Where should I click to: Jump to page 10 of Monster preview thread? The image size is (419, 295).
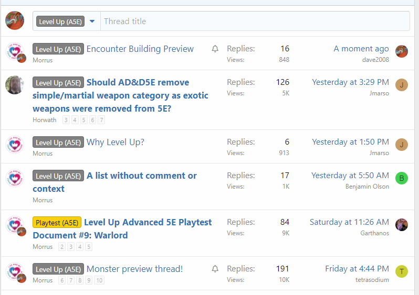99,280
